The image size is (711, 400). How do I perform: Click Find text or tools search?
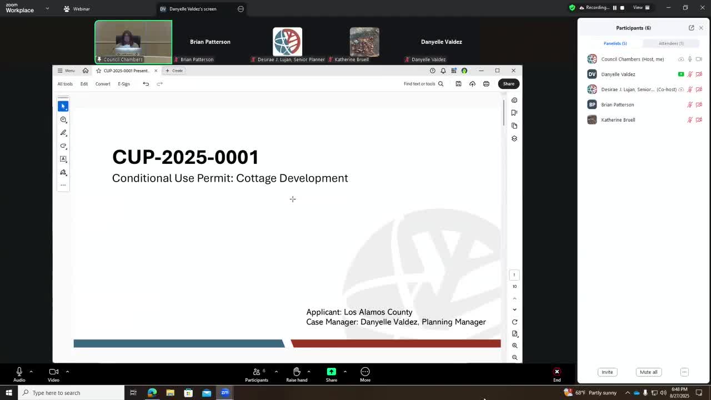click(423, 84)
